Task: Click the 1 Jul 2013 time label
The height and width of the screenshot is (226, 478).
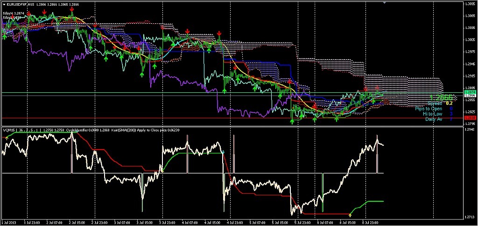Action: click(9, 223)
